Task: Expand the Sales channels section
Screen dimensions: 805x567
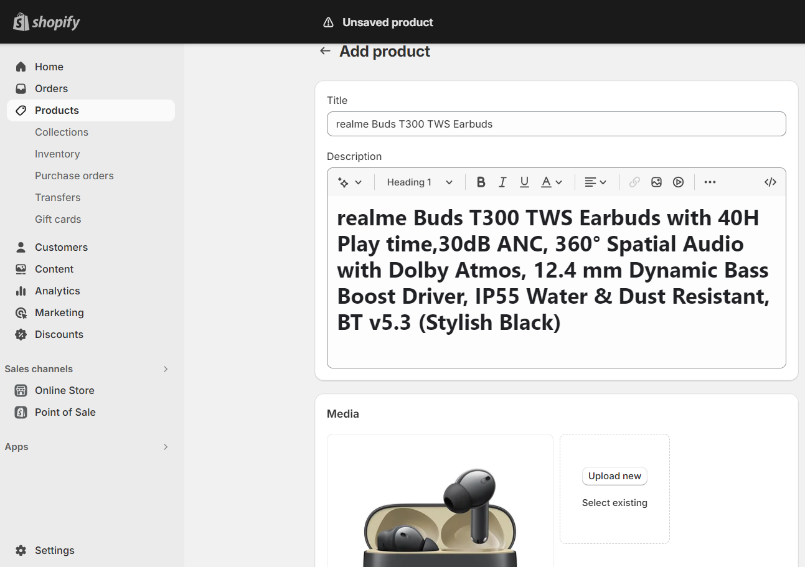Action: click(166, 369)
